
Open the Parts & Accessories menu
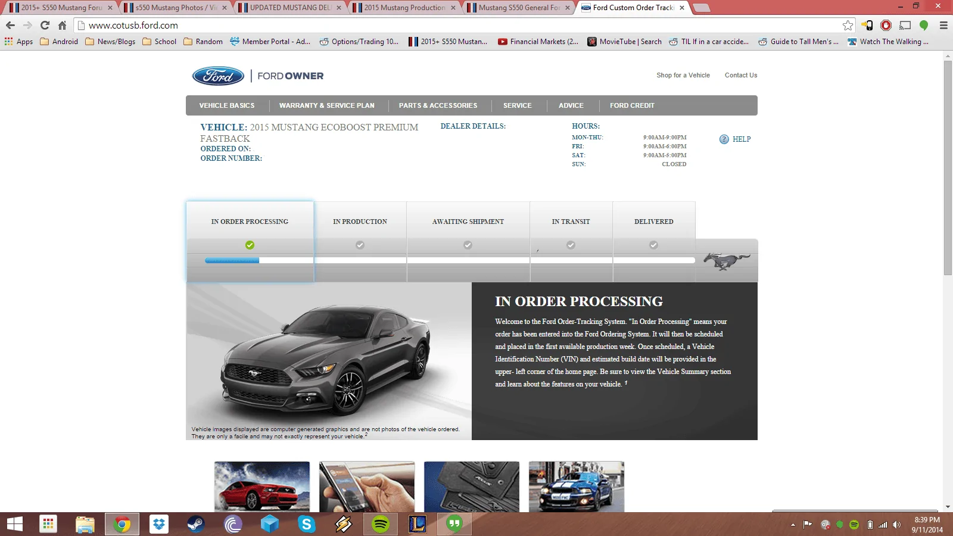(x=438, y=105)
